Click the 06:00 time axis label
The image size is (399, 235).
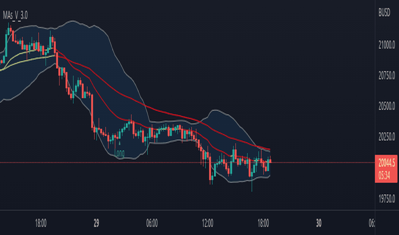152,223
